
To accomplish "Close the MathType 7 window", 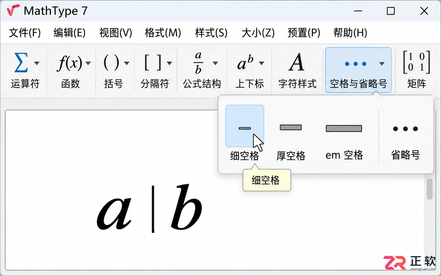I will 424,11.
